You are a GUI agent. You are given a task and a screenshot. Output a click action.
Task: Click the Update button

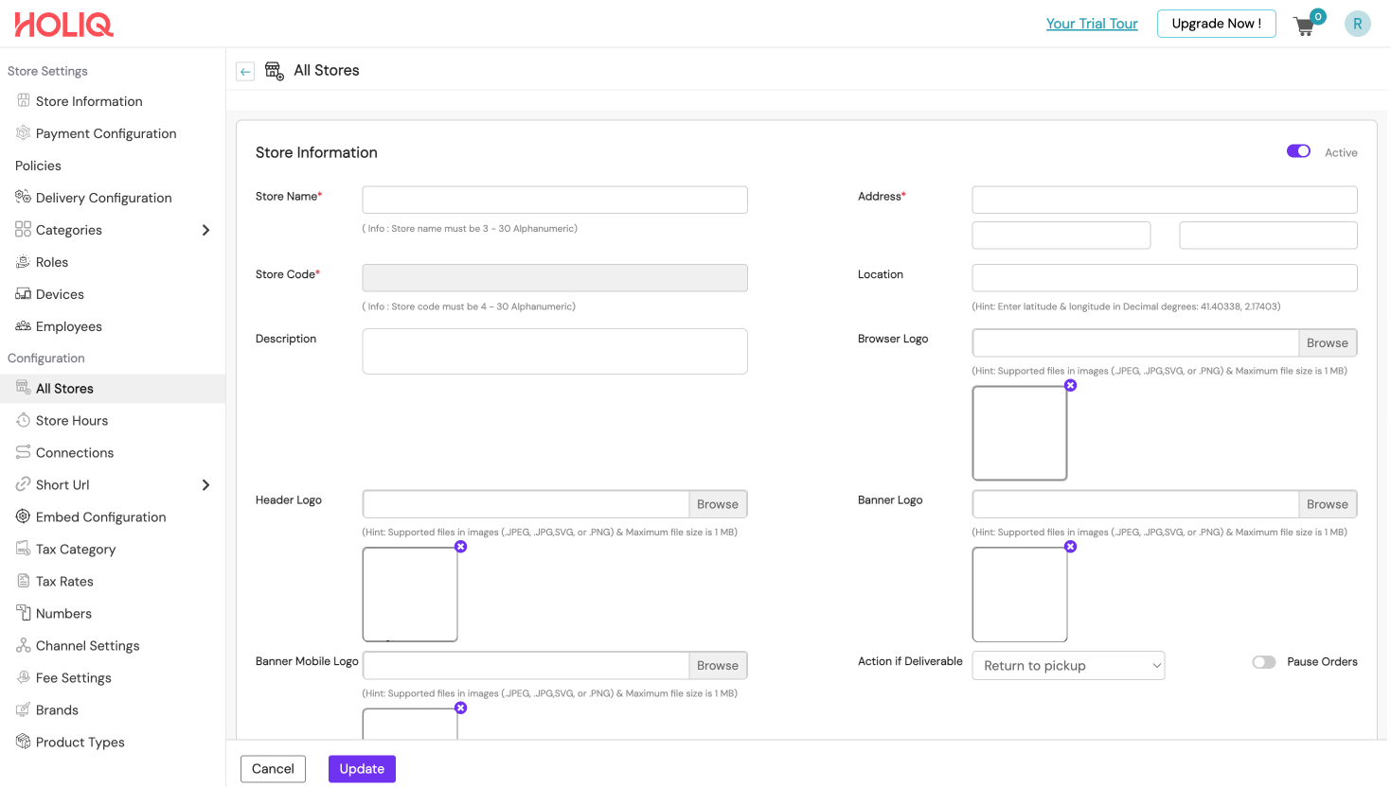click(362, 769)
